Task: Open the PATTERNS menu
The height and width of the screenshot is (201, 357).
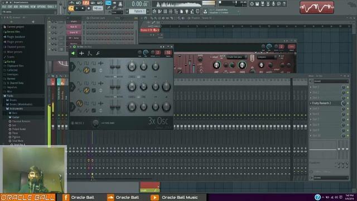Action: (x=24, y=7)
